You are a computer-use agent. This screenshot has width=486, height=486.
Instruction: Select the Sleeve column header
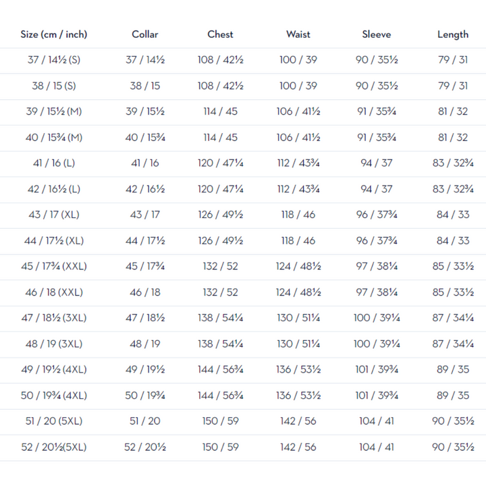point(376,34)
